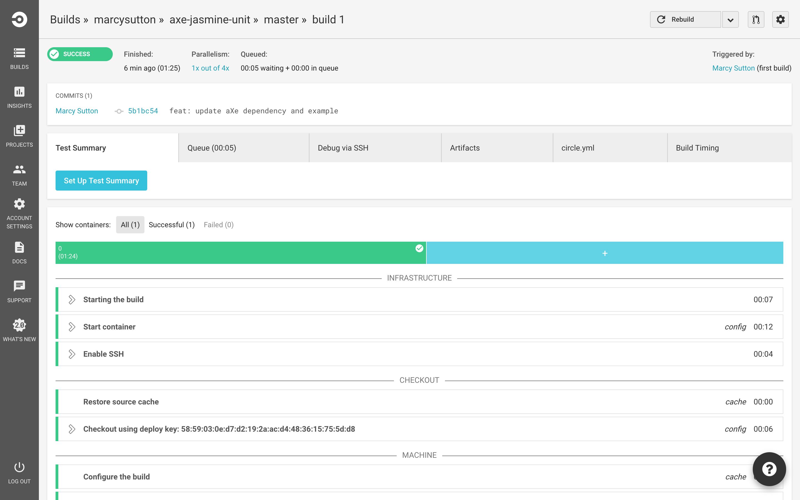Open project settings gear icon
This screenshot has height=500, width=800.
pos(780,19)
